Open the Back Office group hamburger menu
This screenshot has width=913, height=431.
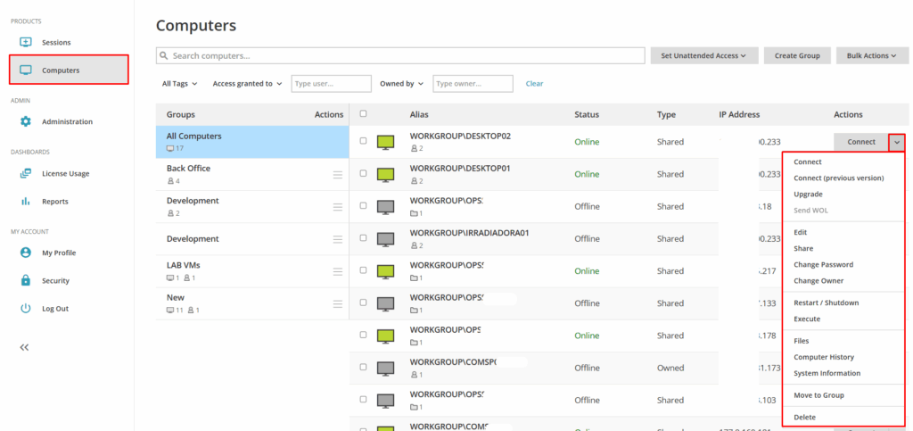[337, 174]
